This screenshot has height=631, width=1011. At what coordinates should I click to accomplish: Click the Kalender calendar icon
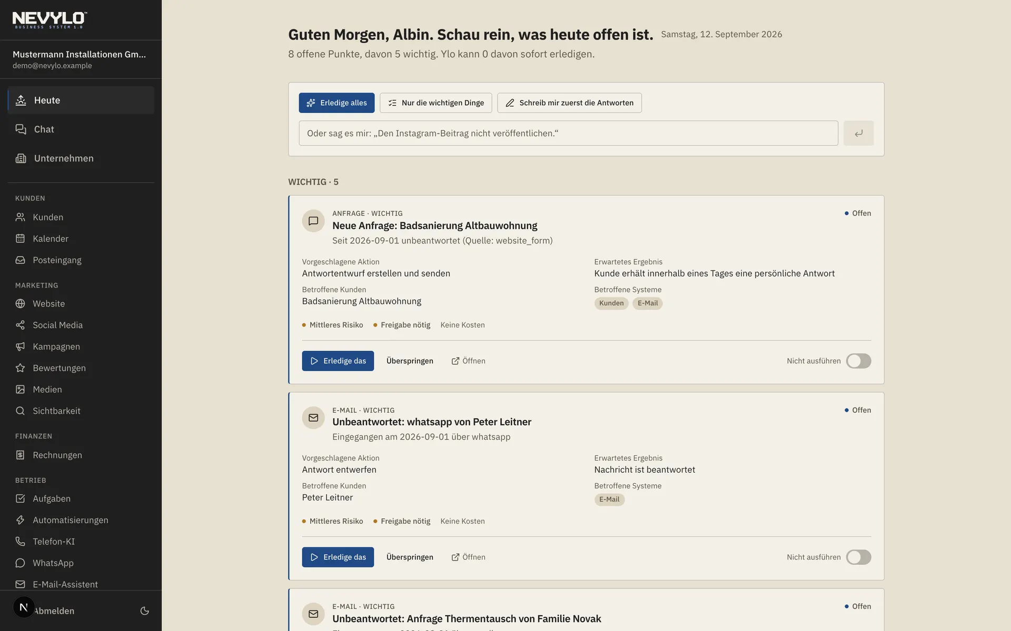pyautogui.click(x=21, y=239)
